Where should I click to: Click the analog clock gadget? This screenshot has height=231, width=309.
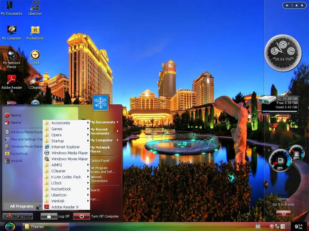283,53
